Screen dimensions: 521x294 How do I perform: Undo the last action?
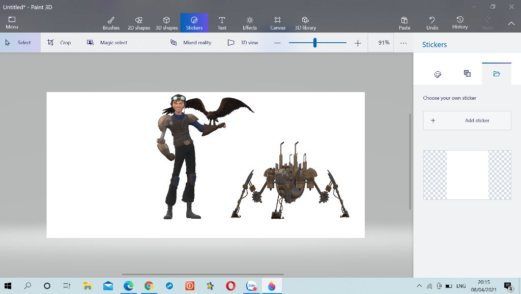(432, 23)
